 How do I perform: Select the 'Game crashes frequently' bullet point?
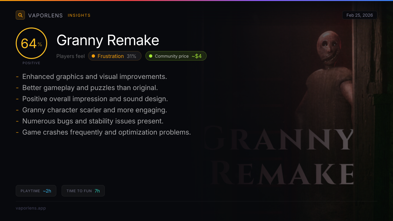pos(106,132)
